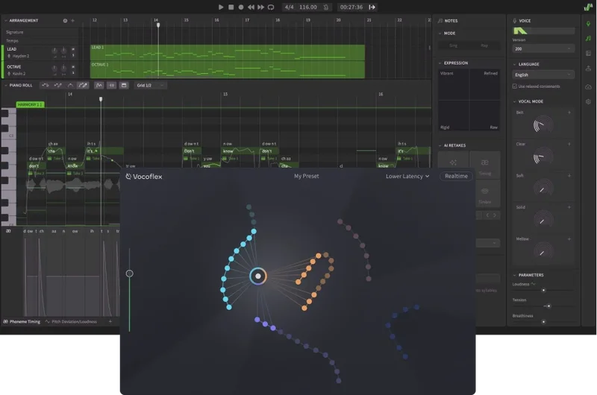The height and width of the screenshot is (395, 597).
Task: Switch to the Phoneme Timing tab
Action: click(22, 322)
